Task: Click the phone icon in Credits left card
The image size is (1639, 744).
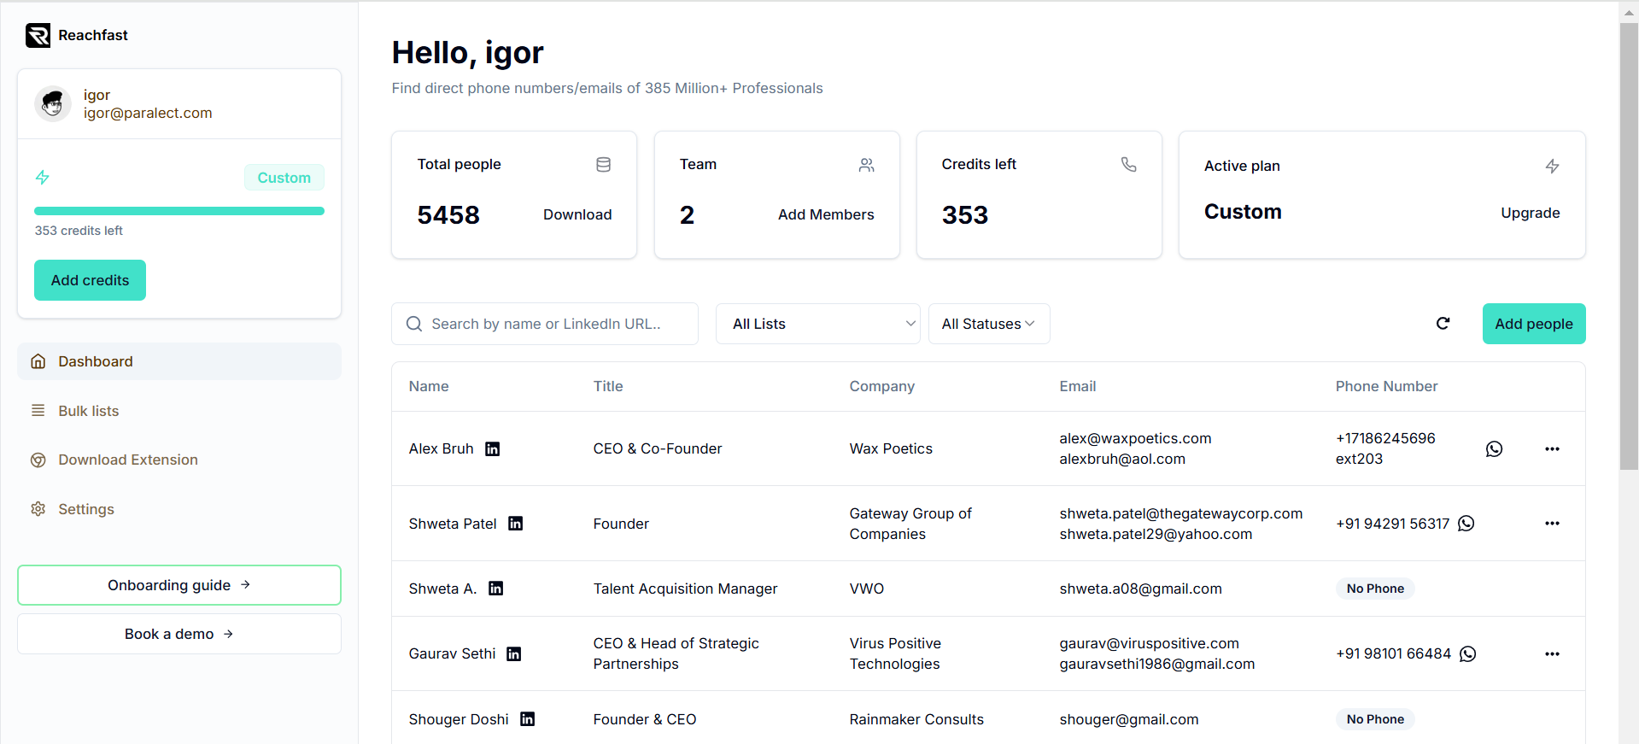Action: point(1128,165)
